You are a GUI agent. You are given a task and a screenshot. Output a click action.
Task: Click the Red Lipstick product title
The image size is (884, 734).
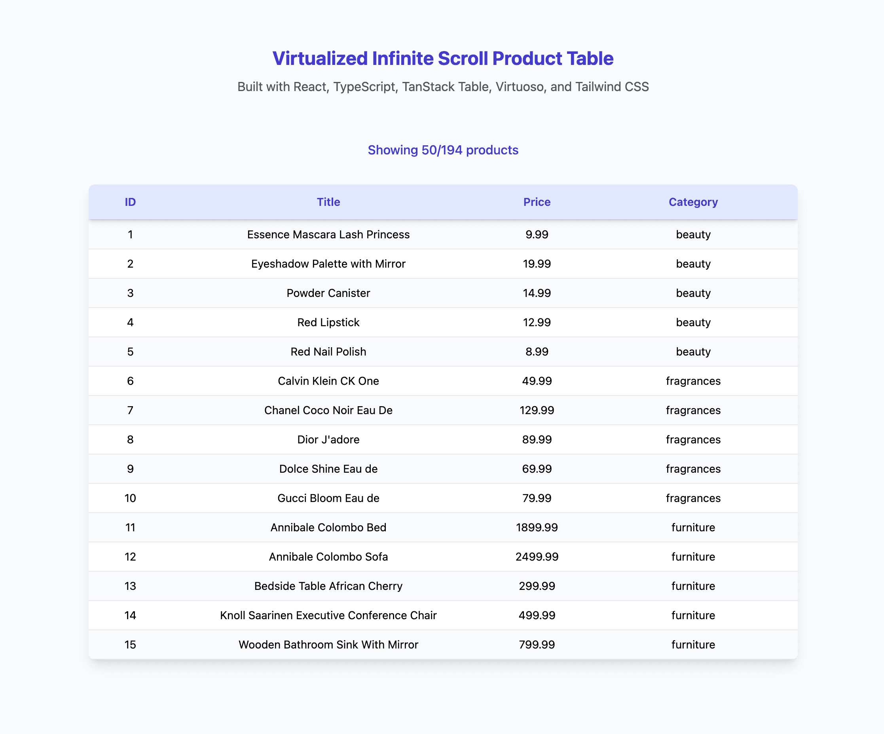(328, 323)
